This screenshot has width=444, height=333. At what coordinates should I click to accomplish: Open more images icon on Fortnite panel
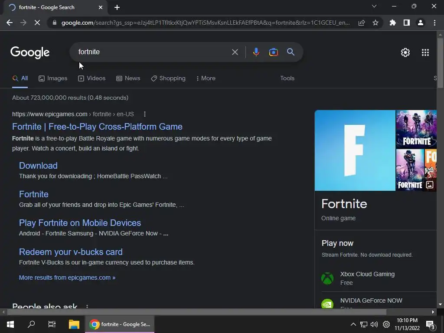(x=430, y=185)
